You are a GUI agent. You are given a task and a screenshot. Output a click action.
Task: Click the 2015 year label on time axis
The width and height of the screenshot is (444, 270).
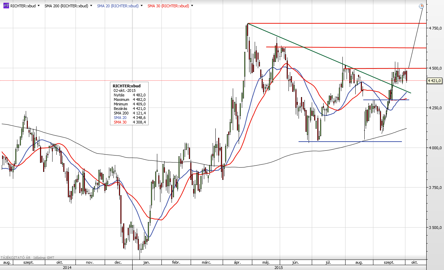click(279, 268)
